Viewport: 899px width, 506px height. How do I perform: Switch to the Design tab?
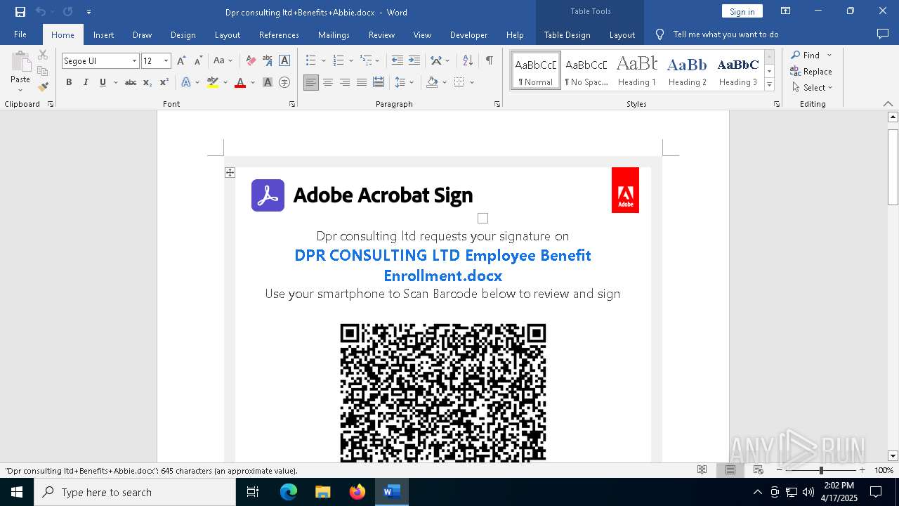183,34
